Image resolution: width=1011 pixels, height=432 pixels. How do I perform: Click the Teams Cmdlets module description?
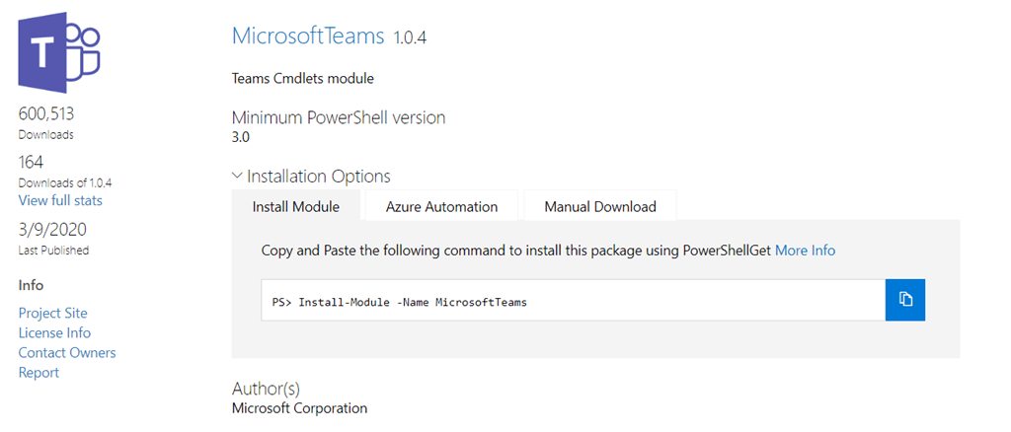tap(302, 78)
